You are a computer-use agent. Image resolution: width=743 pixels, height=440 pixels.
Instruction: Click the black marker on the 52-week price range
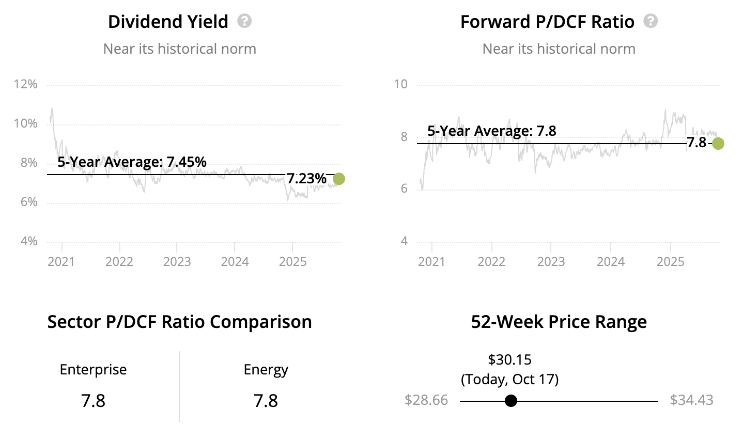click(511, 401)
